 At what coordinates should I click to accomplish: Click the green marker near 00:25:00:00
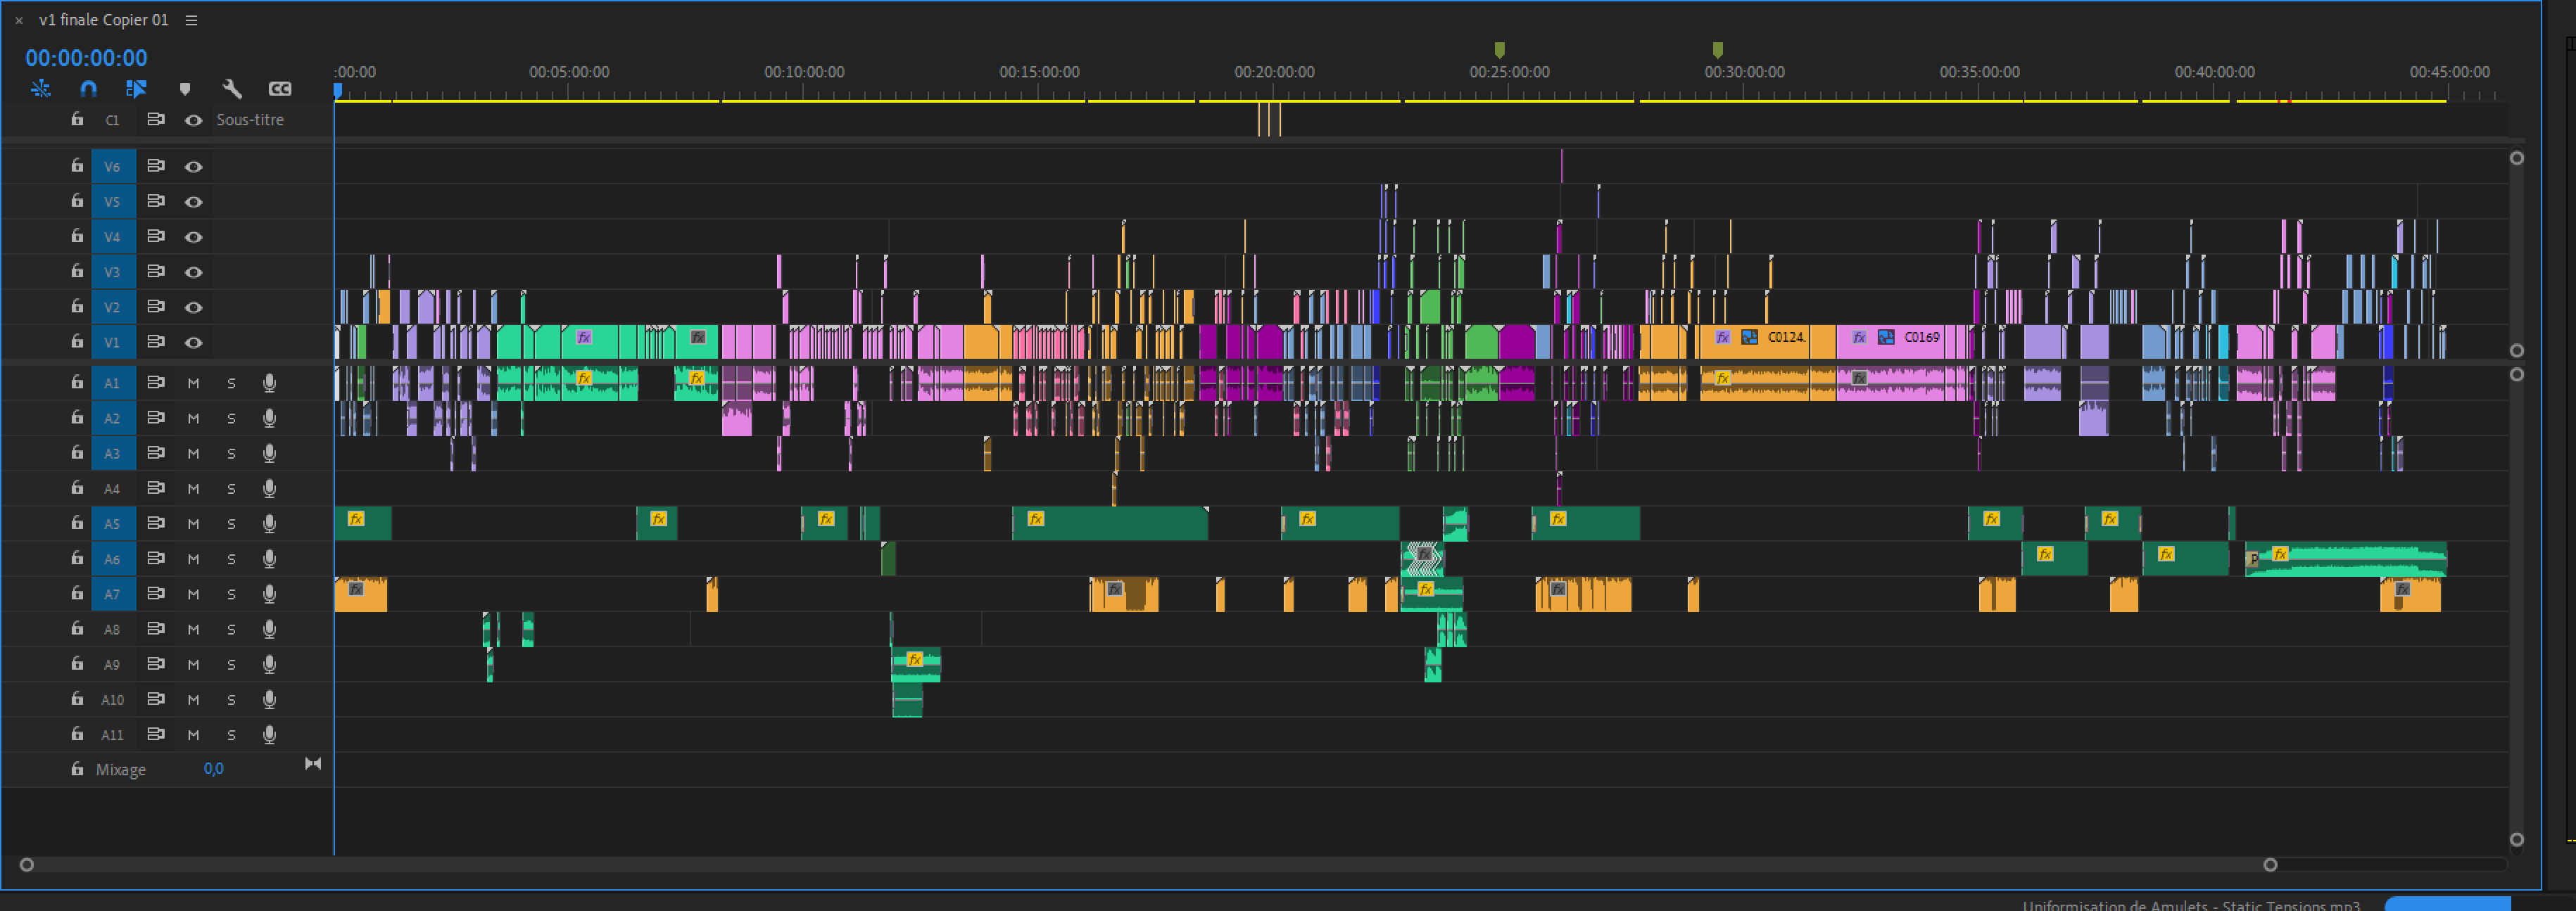[1499, 49]
